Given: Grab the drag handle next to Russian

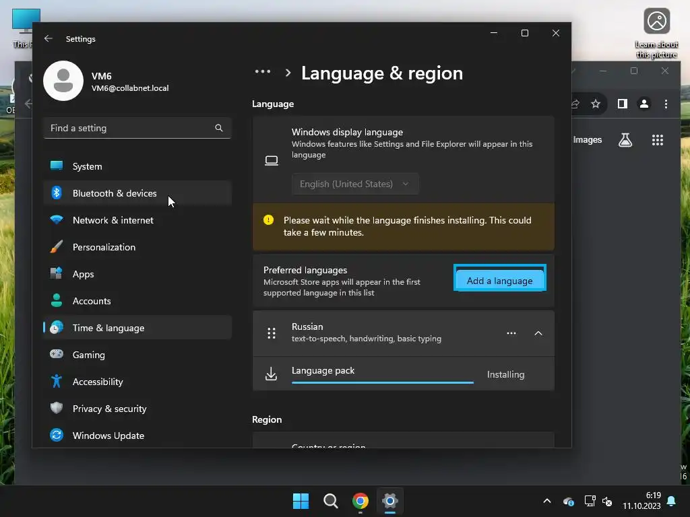Looking at the screenshot, I should point(272,333).
